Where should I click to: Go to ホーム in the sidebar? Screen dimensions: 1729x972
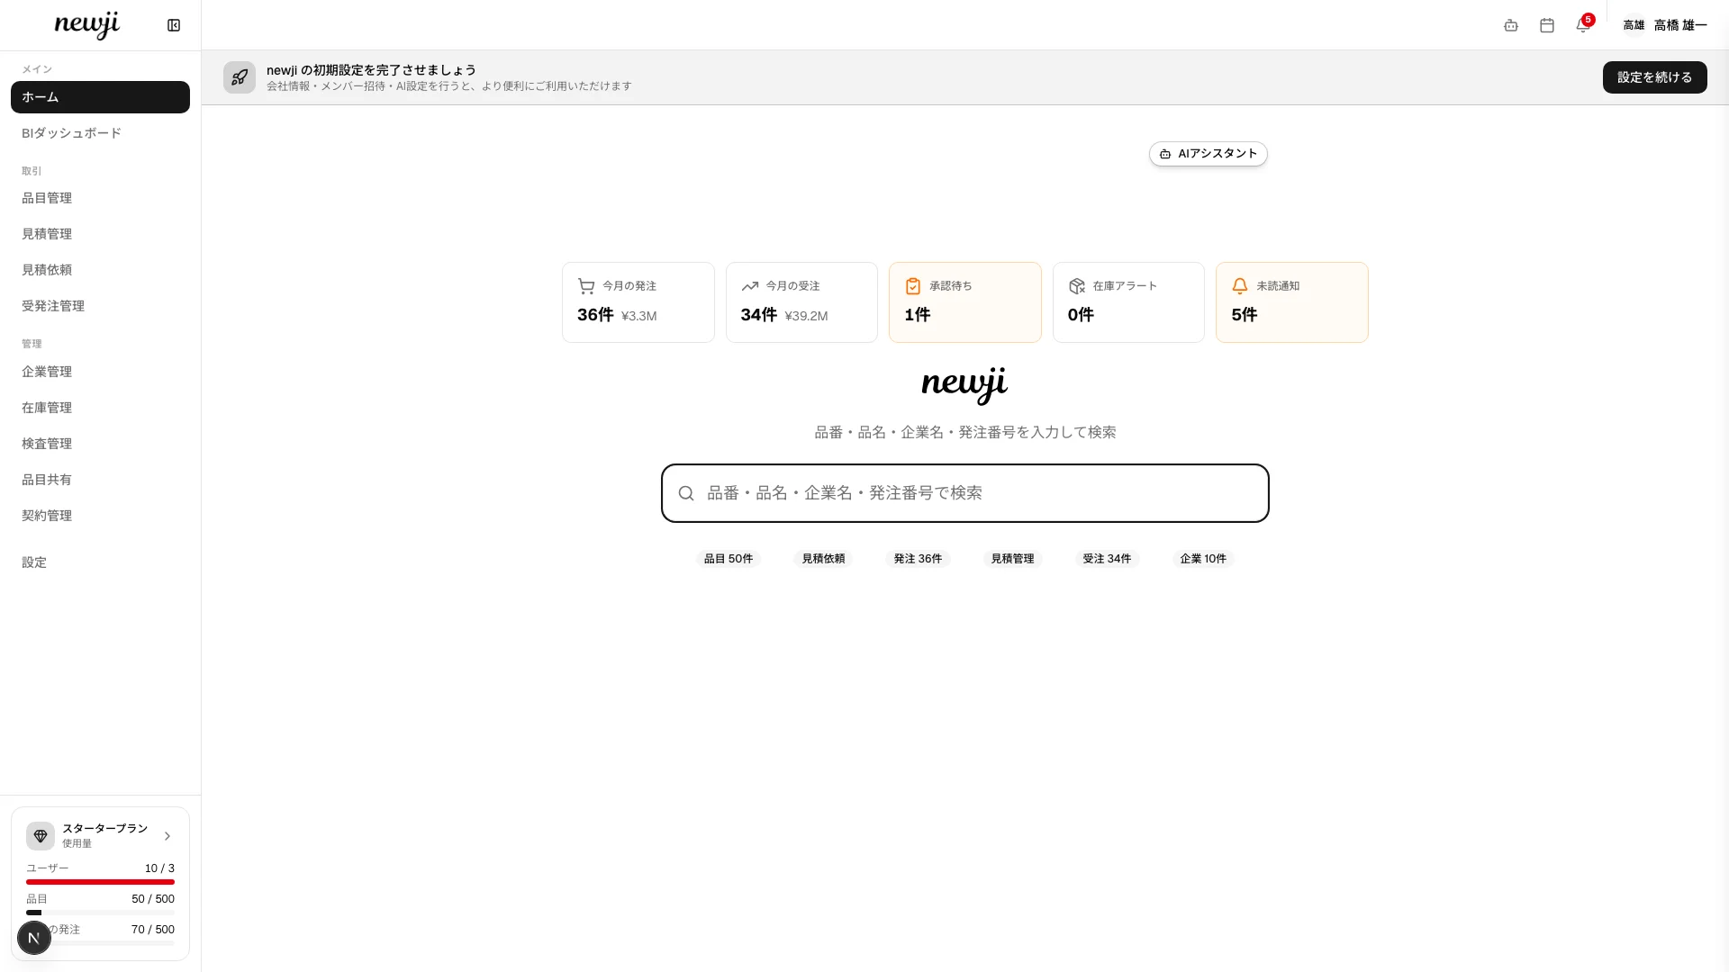click(x=100, y=97)
